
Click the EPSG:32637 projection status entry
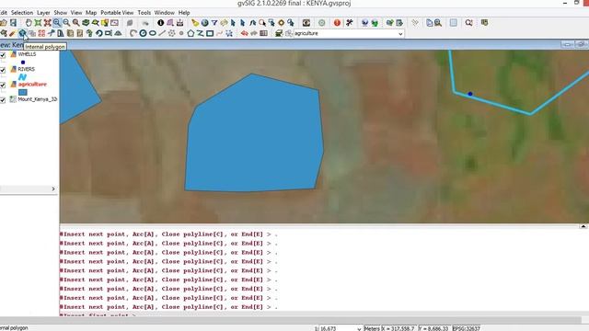(x=467, y=328)
